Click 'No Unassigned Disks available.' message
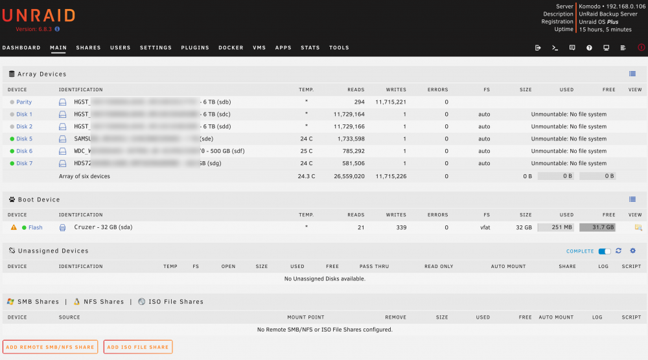Viewport: 648px width, 360px height. [325, 278]
